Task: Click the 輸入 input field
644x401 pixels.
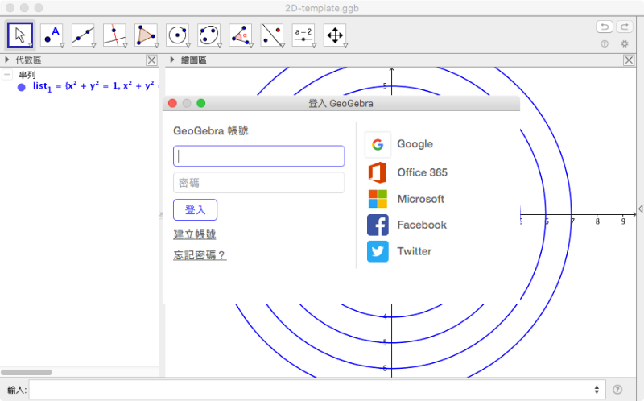Action: (x=316, y=389)
